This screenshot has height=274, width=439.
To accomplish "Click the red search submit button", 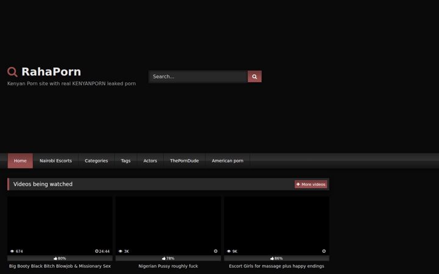I will click(254, 76).
